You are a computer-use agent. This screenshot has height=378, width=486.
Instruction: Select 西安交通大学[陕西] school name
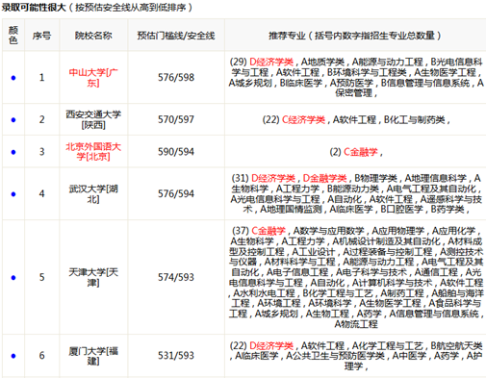point(93,119)
